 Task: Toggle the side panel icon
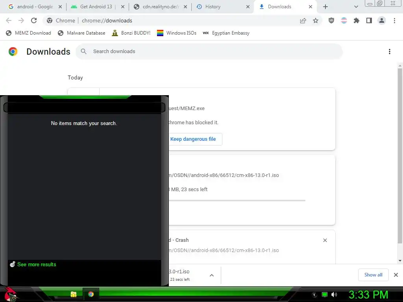[x=369, y=20]
